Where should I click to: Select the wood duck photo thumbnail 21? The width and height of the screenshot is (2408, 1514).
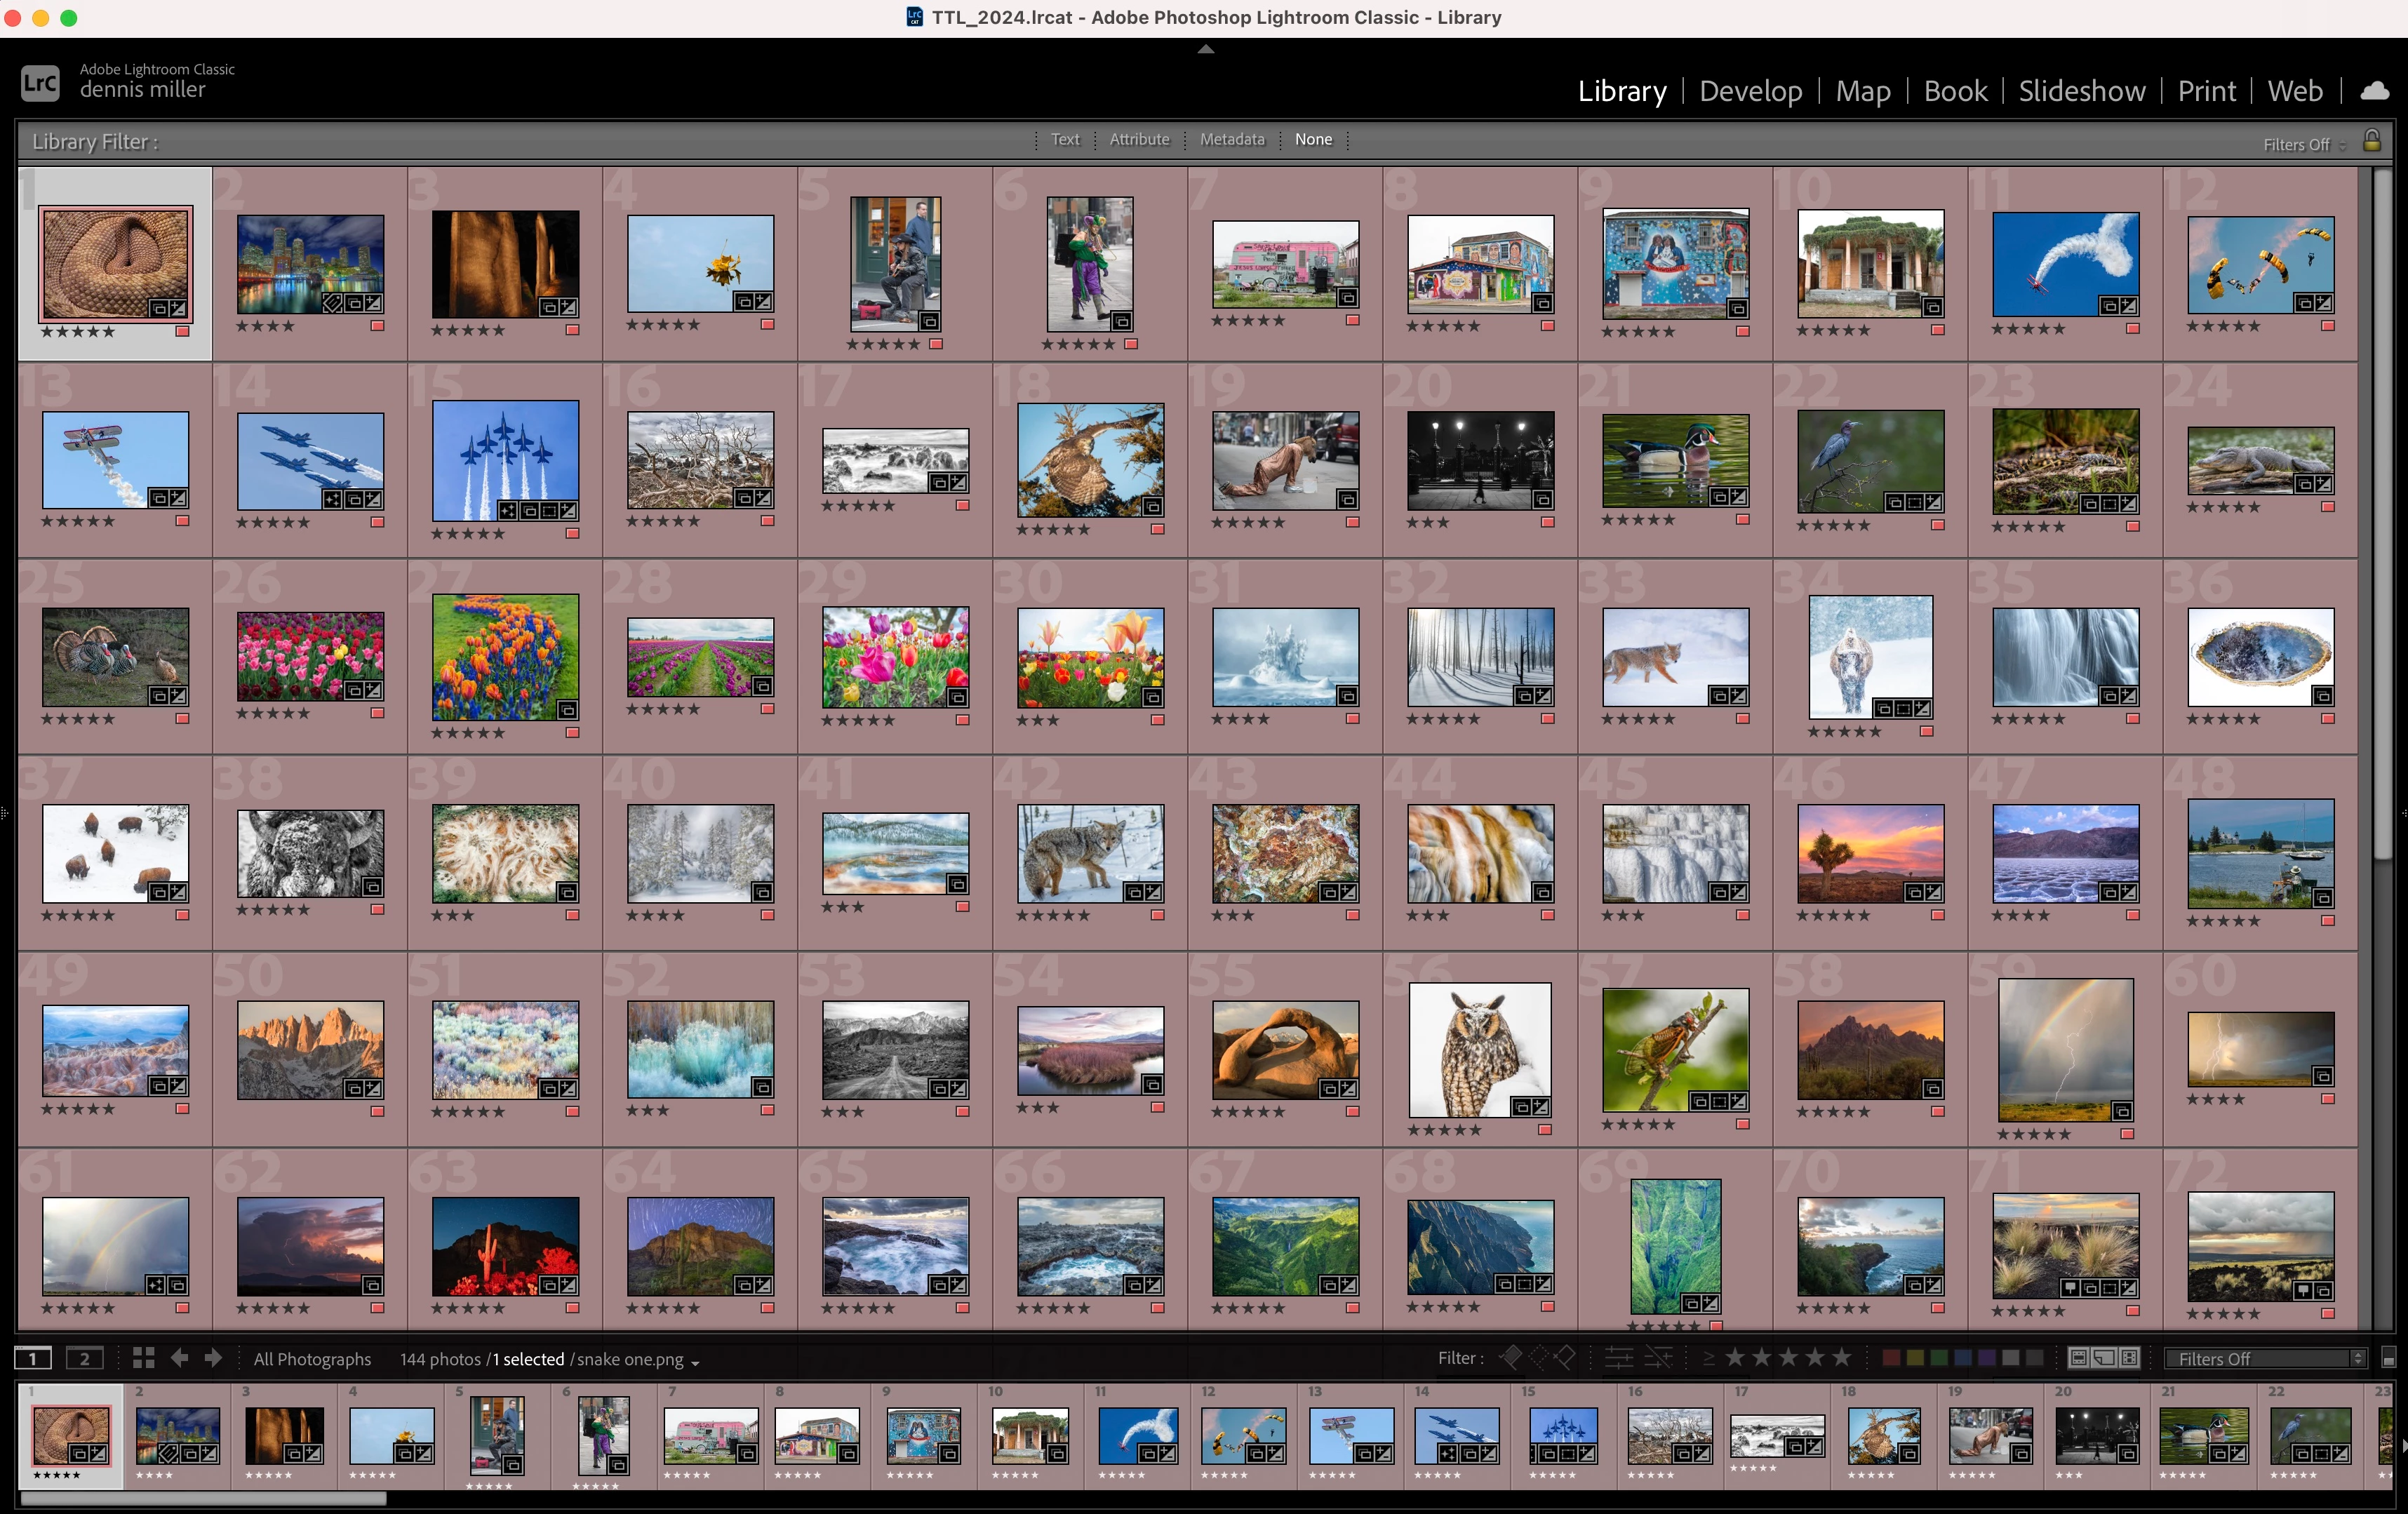pos(1675,460)
